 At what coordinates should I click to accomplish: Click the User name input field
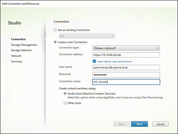coord(126,67)
